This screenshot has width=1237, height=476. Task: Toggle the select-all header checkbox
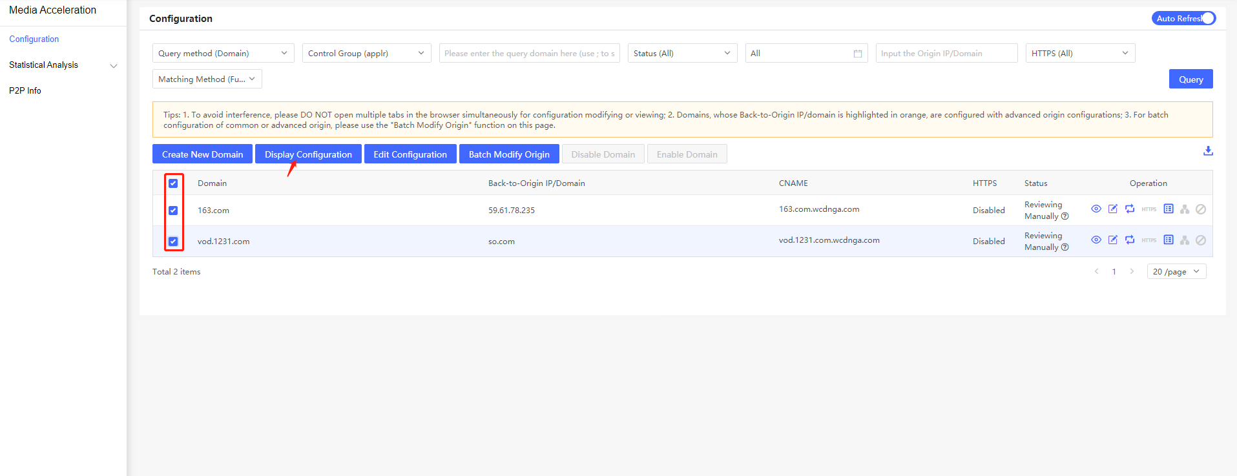tap(173, 183)
